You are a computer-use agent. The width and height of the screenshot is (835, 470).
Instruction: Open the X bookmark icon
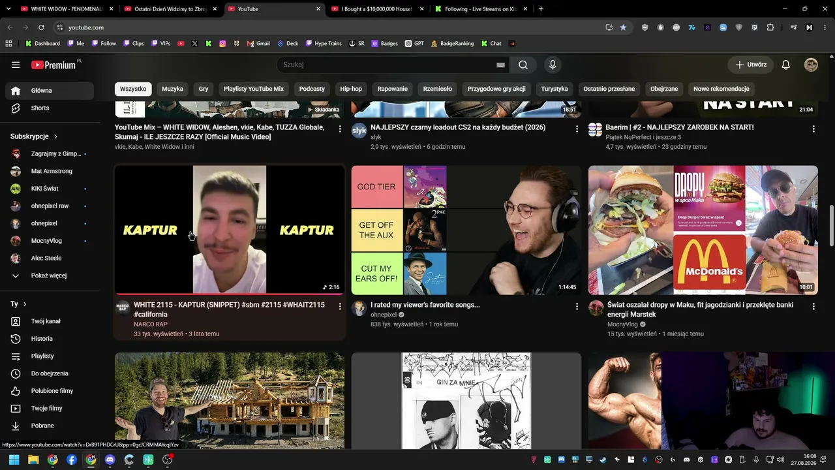click(194, 44)
